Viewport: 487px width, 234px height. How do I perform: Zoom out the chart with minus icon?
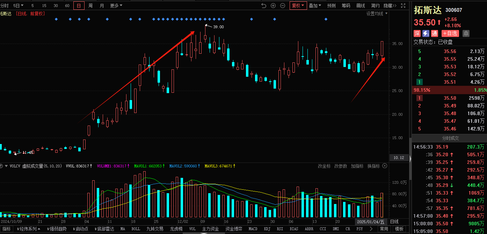coord(283,6)
